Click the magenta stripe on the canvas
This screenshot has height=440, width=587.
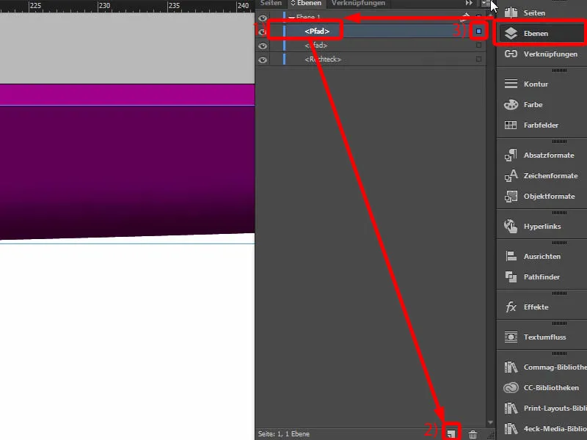(x=127, y=95)
